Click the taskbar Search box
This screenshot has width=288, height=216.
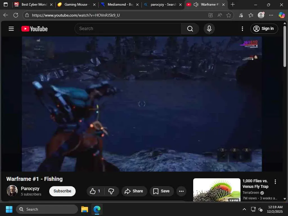coord(47,209)
